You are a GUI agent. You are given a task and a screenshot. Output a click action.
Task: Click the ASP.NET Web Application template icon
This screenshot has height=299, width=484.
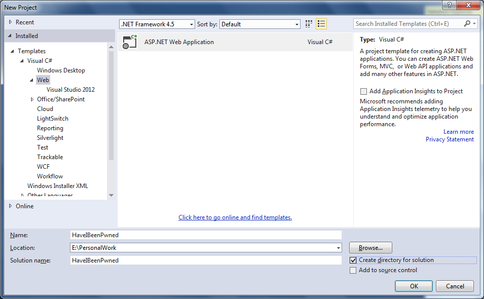130,42
